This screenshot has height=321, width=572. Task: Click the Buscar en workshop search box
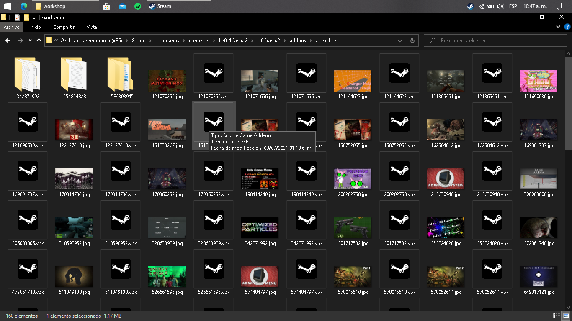tap(496, 41)
